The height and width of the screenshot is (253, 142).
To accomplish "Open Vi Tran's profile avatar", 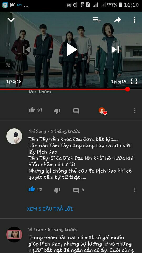I will tap(14, 235).
